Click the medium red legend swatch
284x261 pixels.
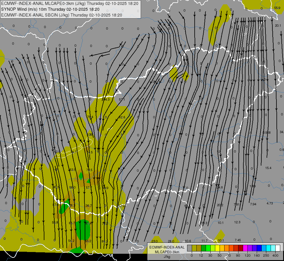tap(236, 248)
